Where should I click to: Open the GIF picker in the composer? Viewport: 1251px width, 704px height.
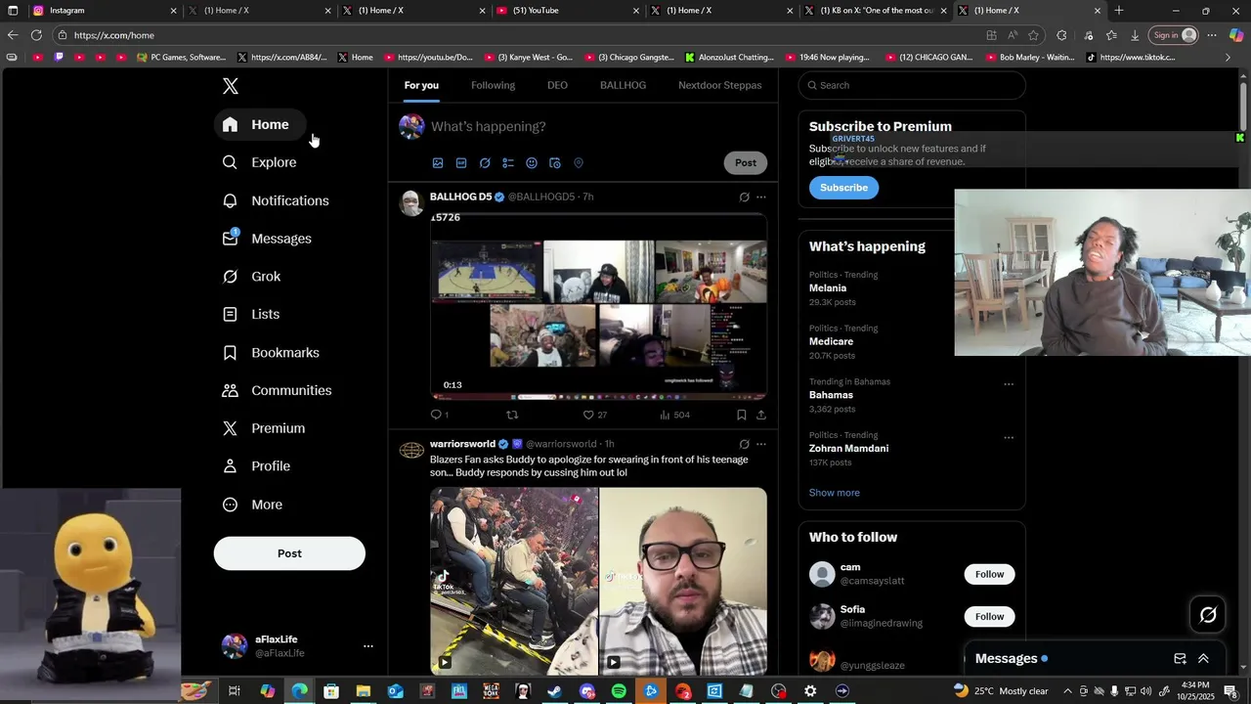click(461, 163)
